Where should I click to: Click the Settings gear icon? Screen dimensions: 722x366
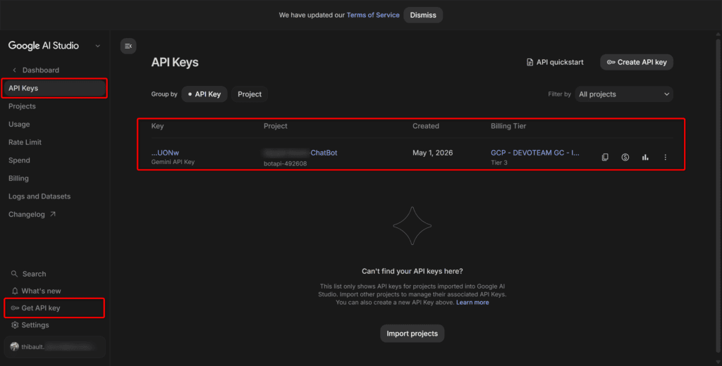(x=15, y=325)
